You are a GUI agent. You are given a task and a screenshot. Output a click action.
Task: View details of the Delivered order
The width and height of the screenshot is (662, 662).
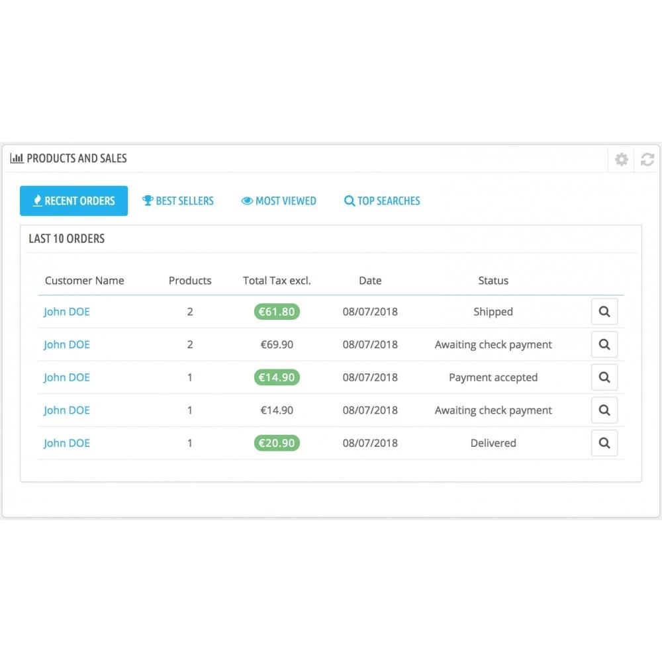(604, 443)
